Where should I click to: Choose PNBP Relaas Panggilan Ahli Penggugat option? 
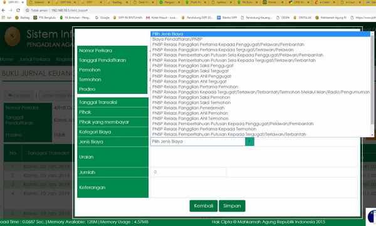tap(261, 76)
